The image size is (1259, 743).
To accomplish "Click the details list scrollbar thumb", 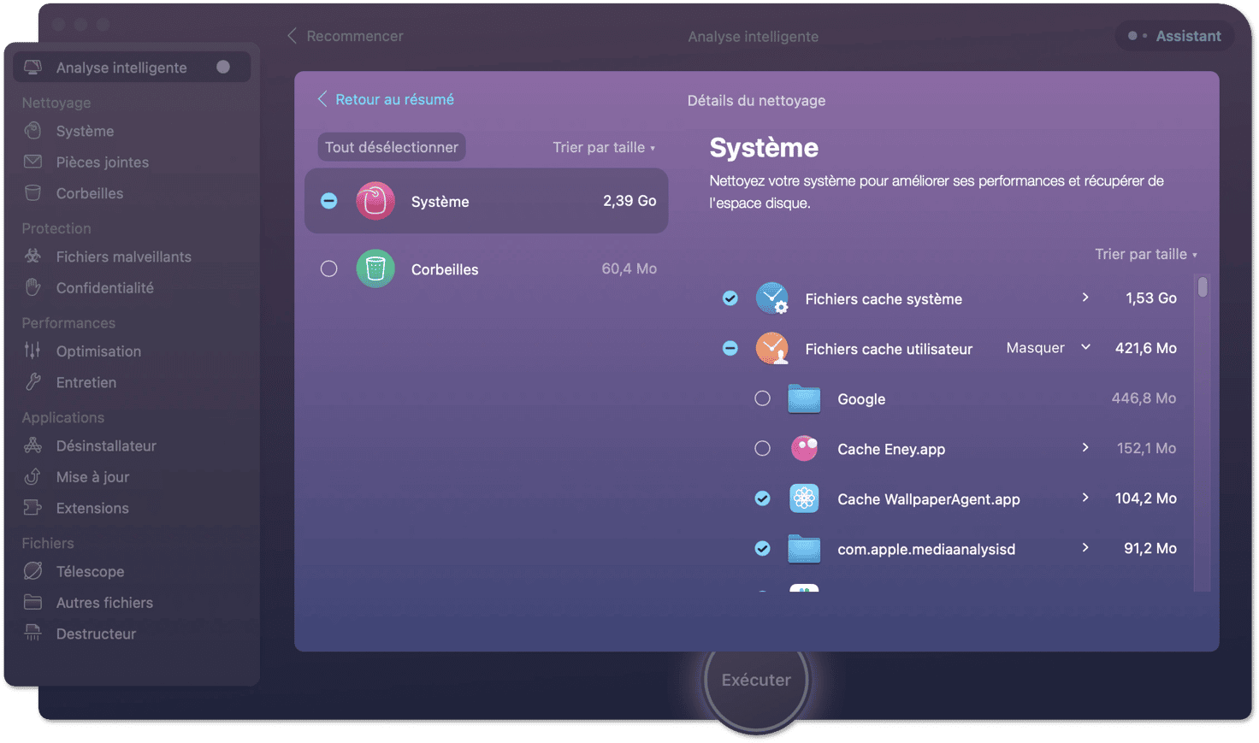I will 1203,286.
